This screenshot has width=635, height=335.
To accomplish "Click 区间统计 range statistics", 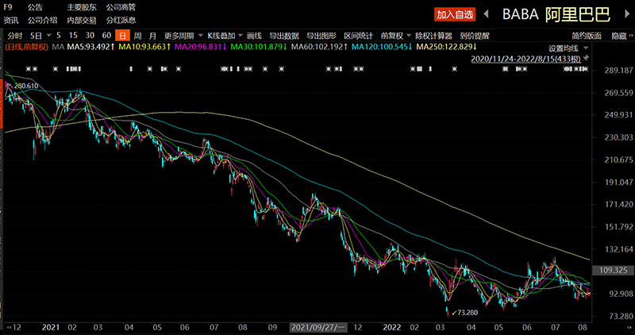I will coord(358,36).
